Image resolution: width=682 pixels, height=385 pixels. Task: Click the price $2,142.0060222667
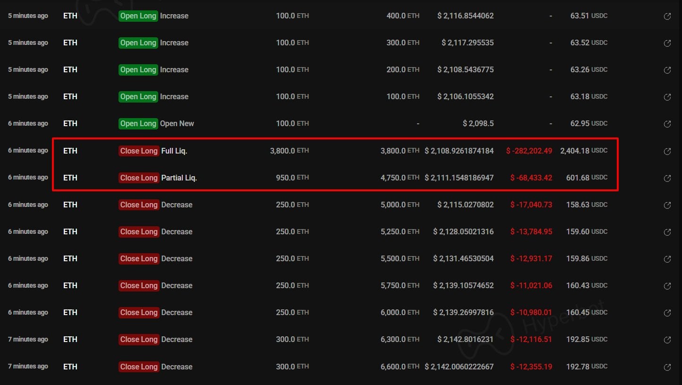tap(459, 367)
